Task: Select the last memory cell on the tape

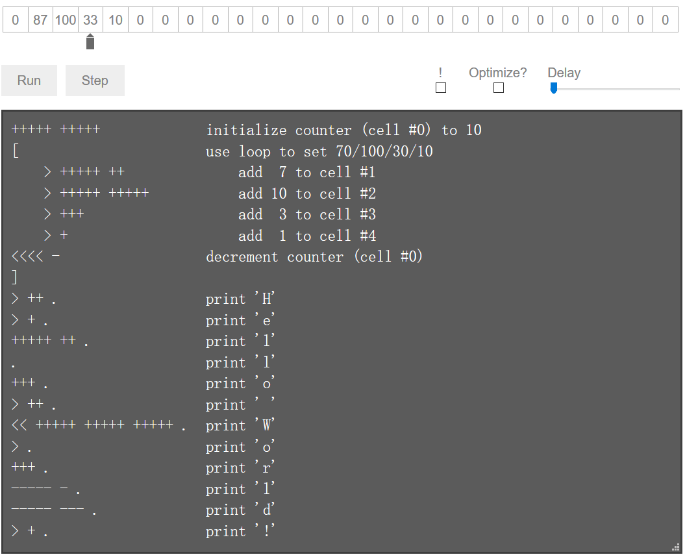Action: (x=665, y=20)
